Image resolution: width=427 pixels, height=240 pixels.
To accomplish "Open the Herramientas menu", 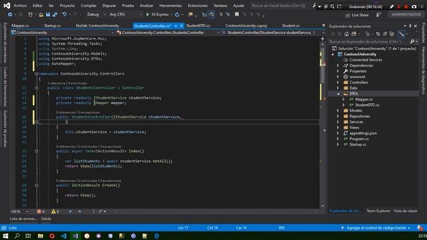I will [171, 5].
